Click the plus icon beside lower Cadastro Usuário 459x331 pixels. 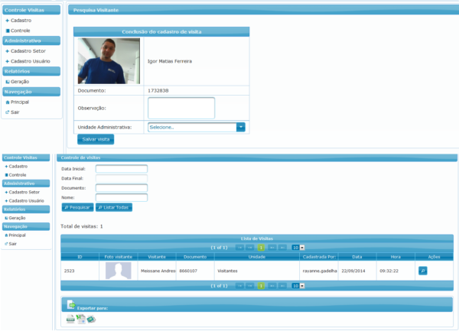(6, 201)
